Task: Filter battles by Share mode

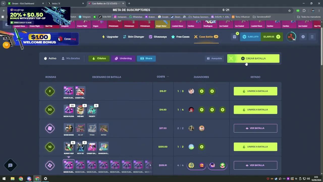Action: click(146, 58)
